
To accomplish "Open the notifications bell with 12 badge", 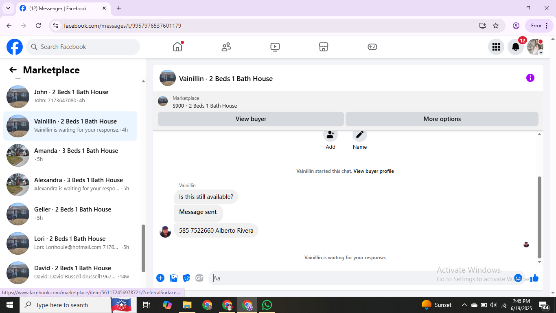I will click(516, 47).
